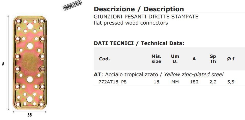
Task: Click the flat pressed wood connectors text
Action: point(131,23)
